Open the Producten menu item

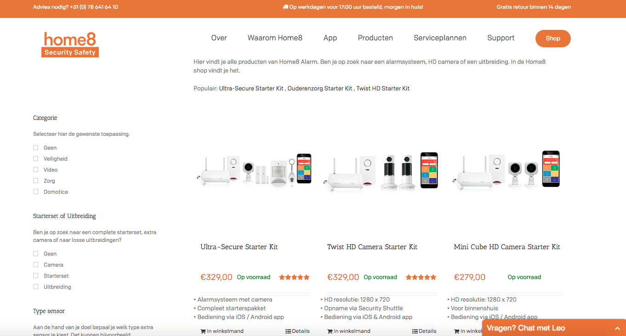point(376,38)
